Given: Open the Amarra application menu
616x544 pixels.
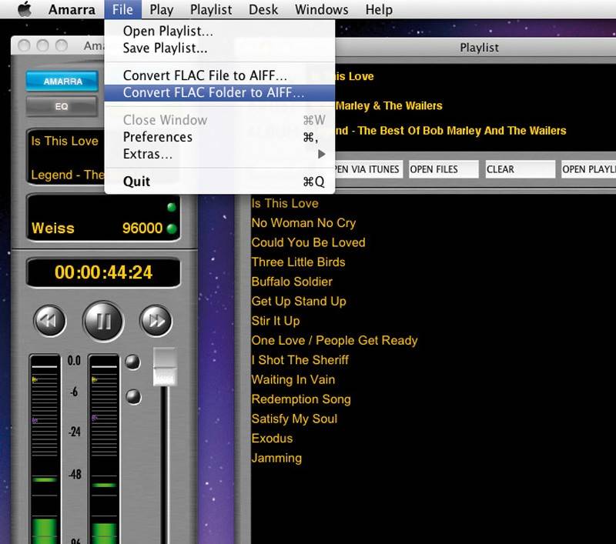Looking at the screenshot, I should (x=72, y=9).
